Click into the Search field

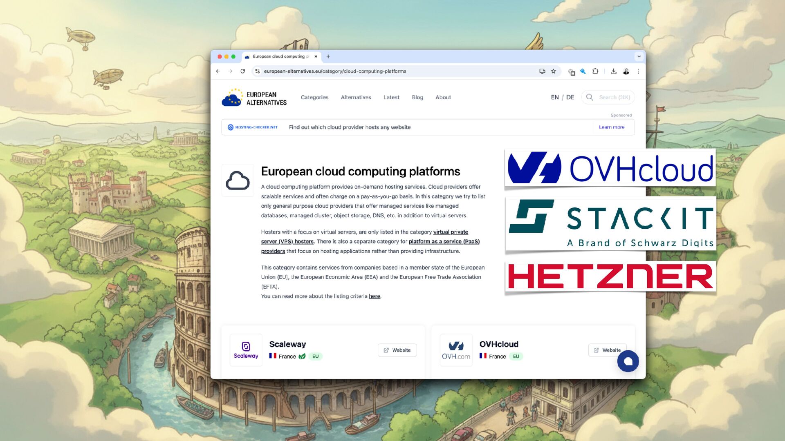pos(614,97)
